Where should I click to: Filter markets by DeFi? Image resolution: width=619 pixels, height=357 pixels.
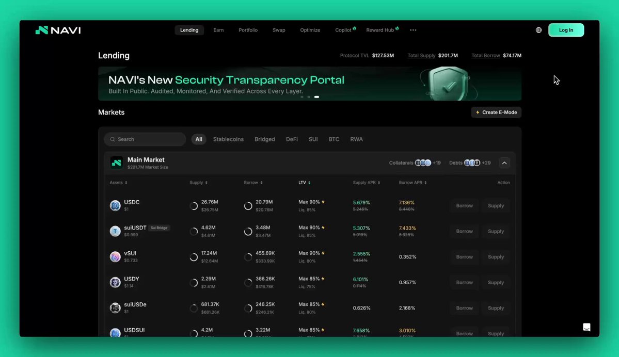292,139
